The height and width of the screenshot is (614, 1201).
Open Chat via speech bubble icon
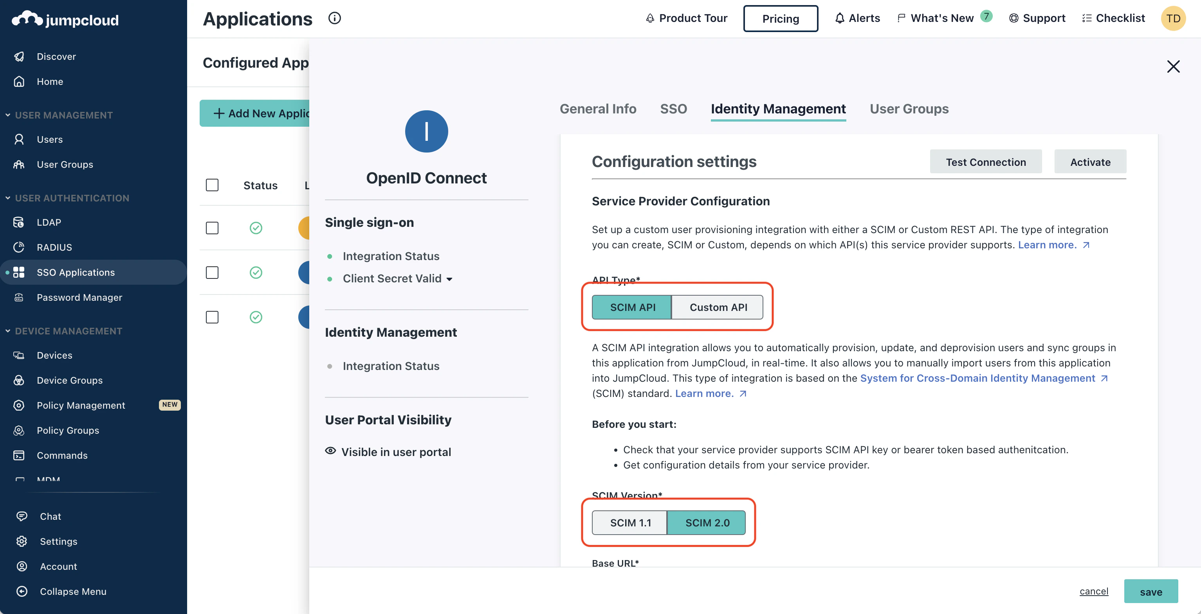(22, 516)
